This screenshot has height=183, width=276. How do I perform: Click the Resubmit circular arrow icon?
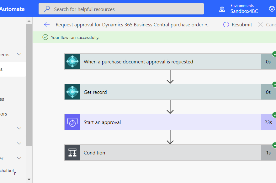tap(226, 25)
